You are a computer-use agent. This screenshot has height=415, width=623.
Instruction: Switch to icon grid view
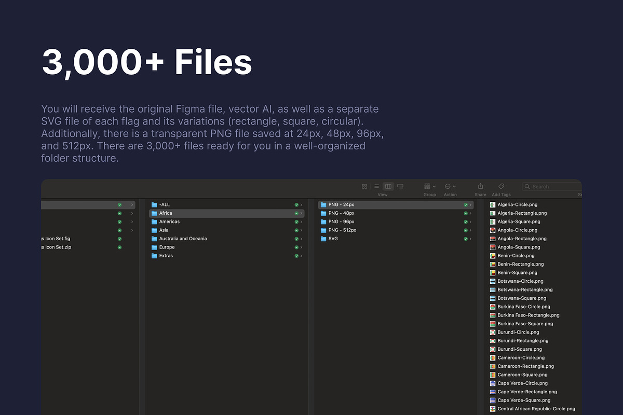[x=364, y=186]
